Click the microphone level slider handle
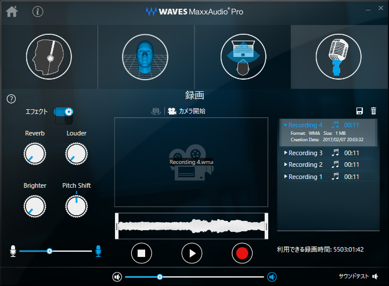The image size is (389, 286). tap(49, 251)
